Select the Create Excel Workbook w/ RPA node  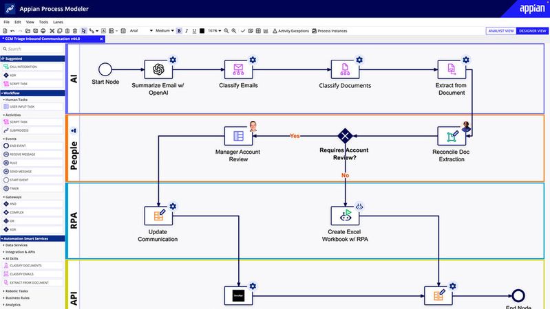[345, 216]
